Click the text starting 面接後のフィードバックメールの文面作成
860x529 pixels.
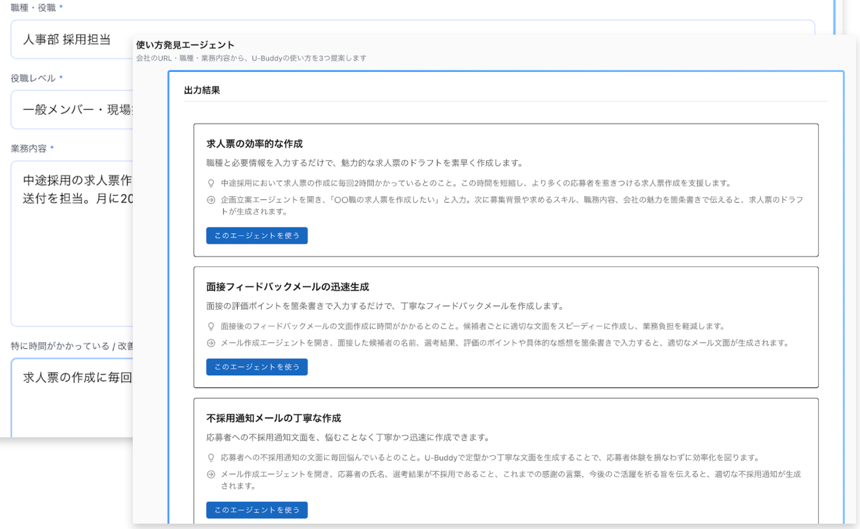point(473,326)
